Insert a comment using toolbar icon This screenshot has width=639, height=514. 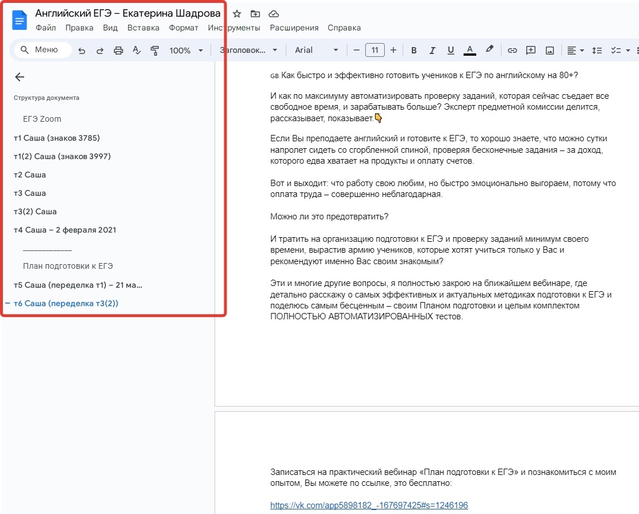(x=531, y=50)
